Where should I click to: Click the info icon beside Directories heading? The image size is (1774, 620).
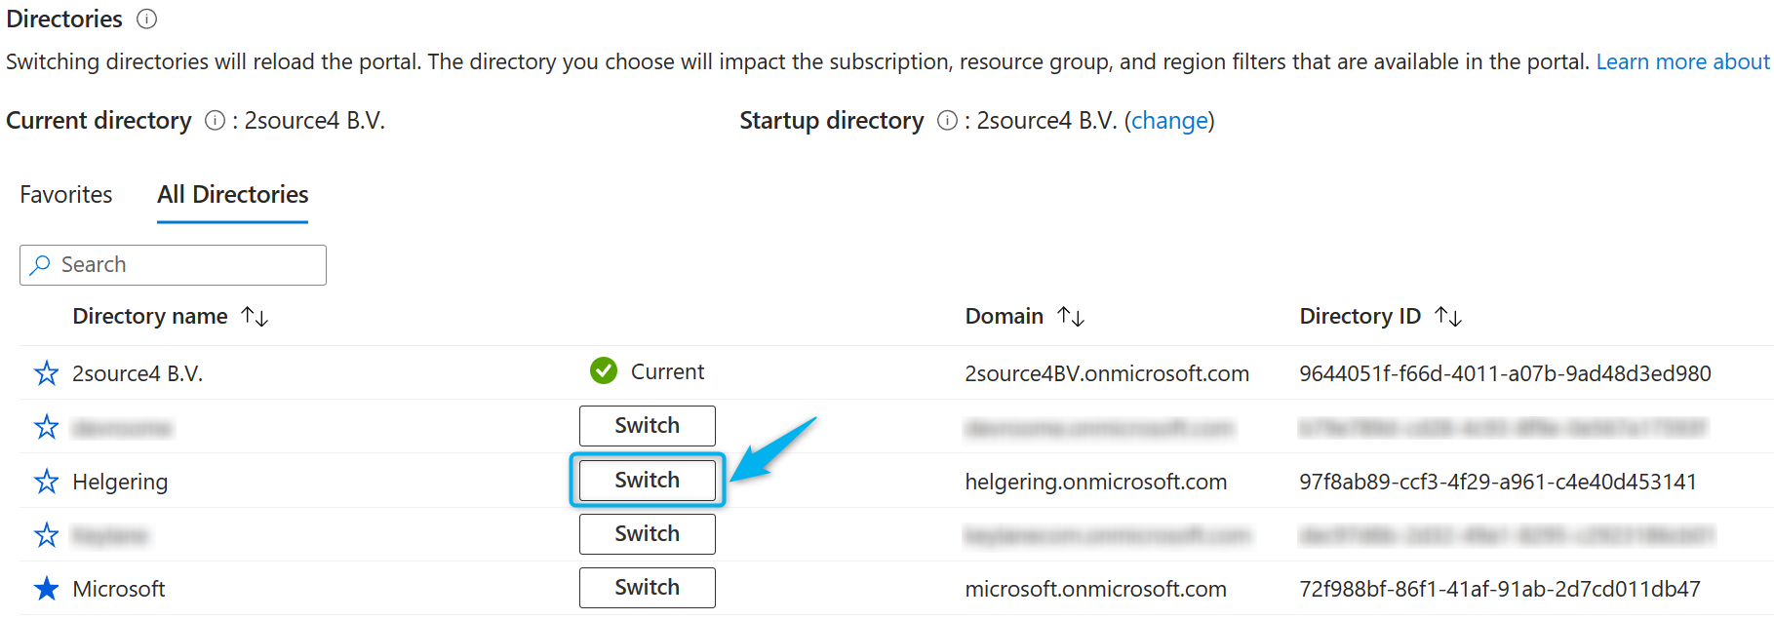coord(146,19)
